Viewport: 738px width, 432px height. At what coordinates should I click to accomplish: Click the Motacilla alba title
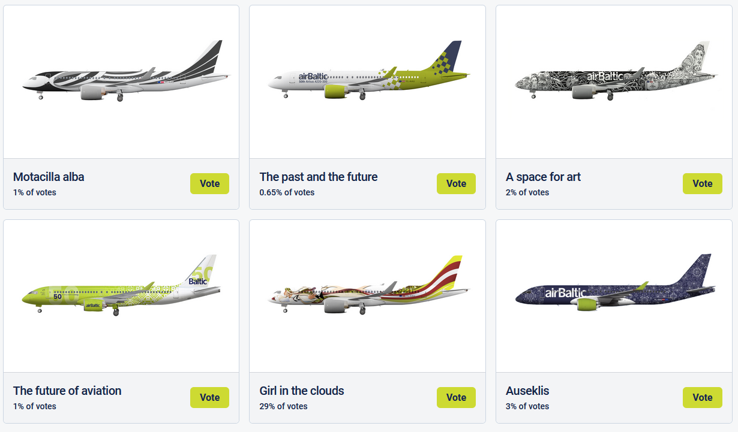coord(49,177)
